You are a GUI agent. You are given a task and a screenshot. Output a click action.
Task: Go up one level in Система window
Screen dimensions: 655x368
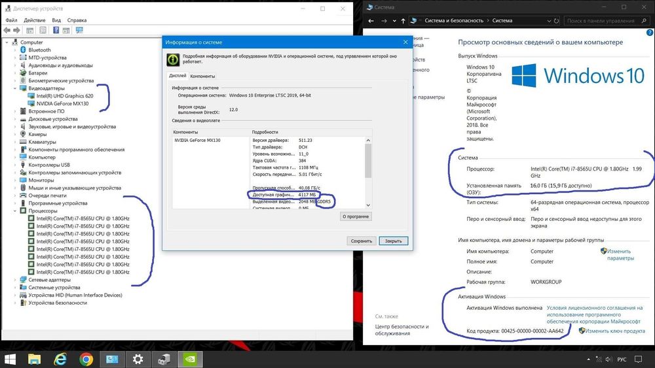coord(403,20)
